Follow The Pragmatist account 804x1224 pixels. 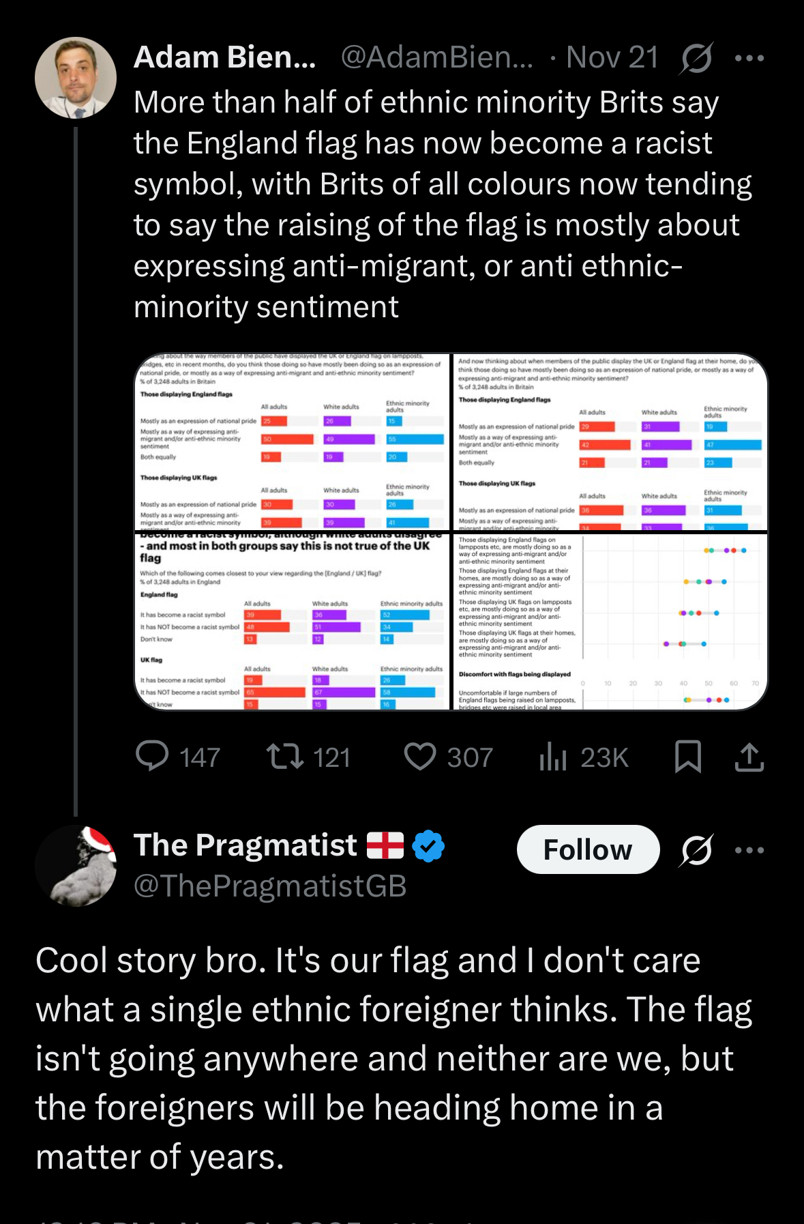tap(588, 850)
